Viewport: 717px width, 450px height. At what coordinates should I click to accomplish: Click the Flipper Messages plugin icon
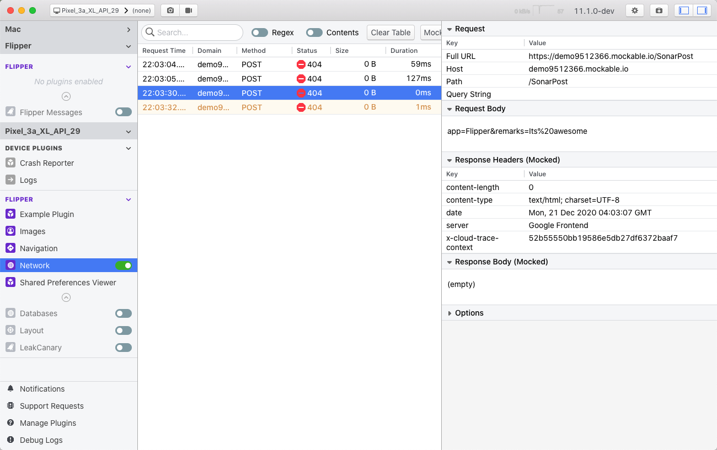[10, 112]
